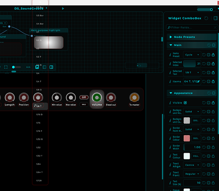
Task: Open info for the Items Preset field
Action: click(x=170, y=55)
